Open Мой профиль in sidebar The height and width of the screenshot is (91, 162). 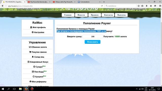[38, 27]
